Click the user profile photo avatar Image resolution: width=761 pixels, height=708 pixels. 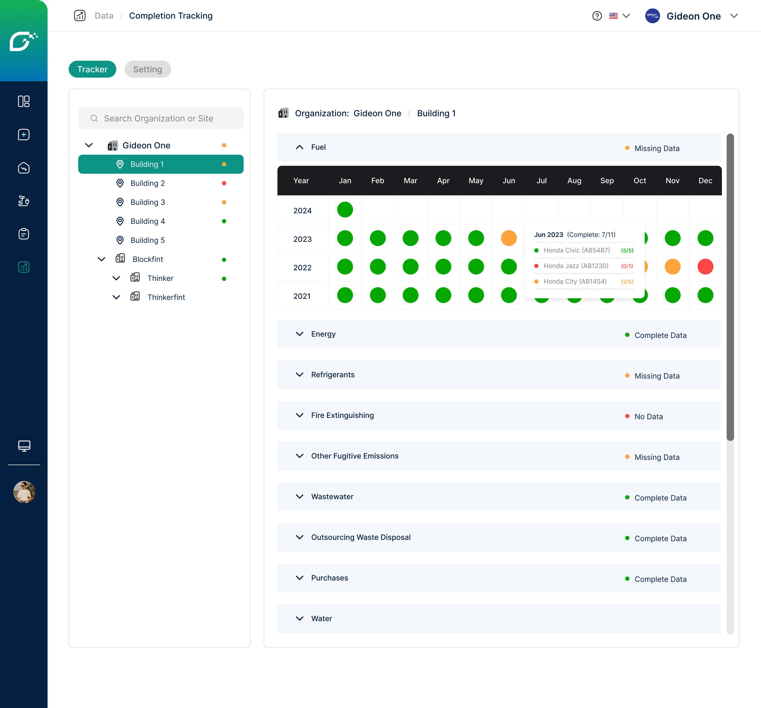tap(24, 492)
